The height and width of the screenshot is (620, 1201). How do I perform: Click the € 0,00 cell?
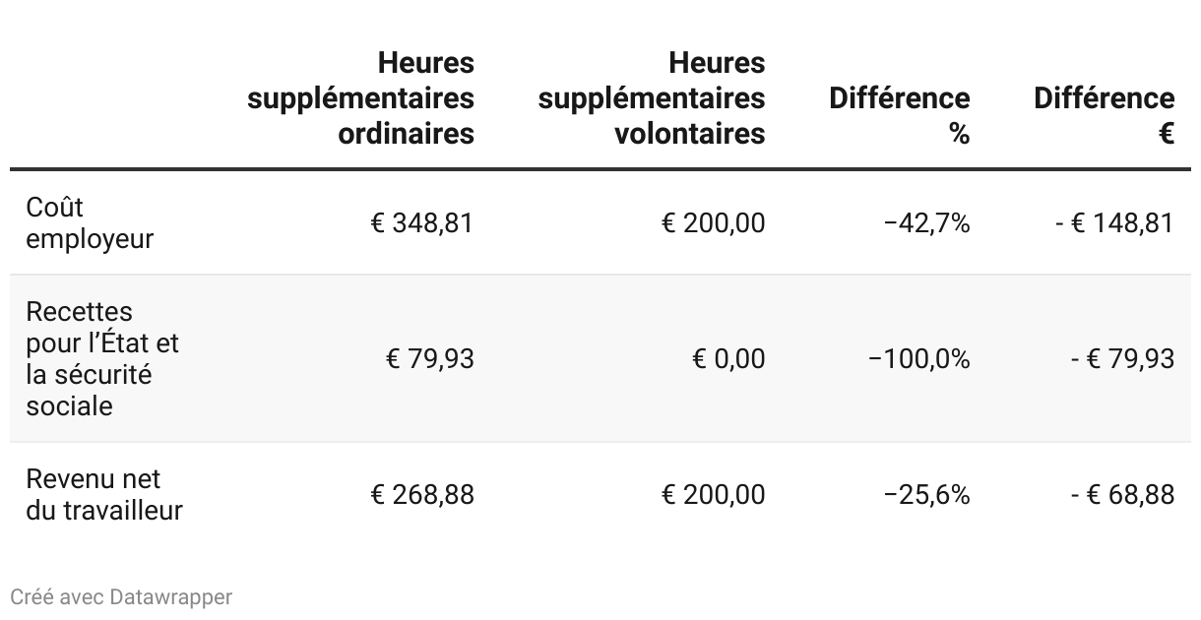[728, 358]
